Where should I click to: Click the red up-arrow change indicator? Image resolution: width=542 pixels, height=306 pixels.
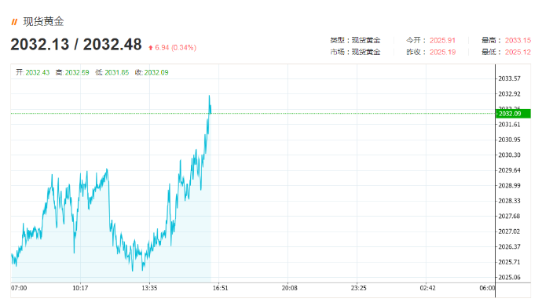(150, 48)
